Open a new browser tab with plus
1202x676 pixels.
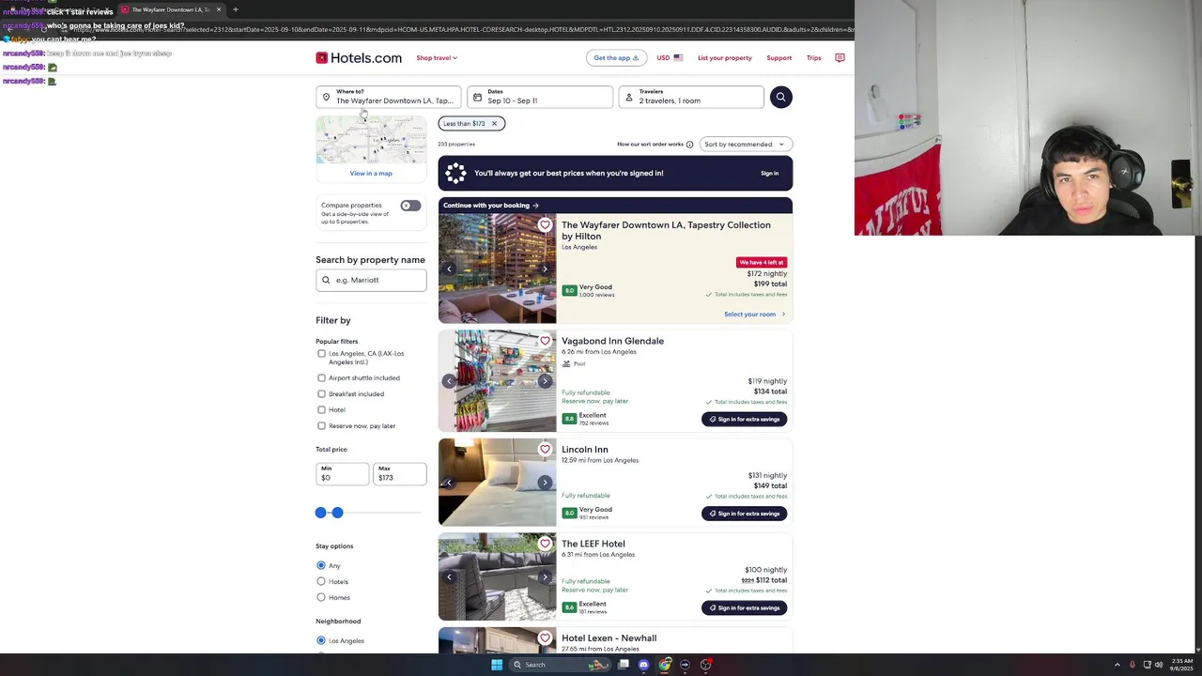coord(236,9)
